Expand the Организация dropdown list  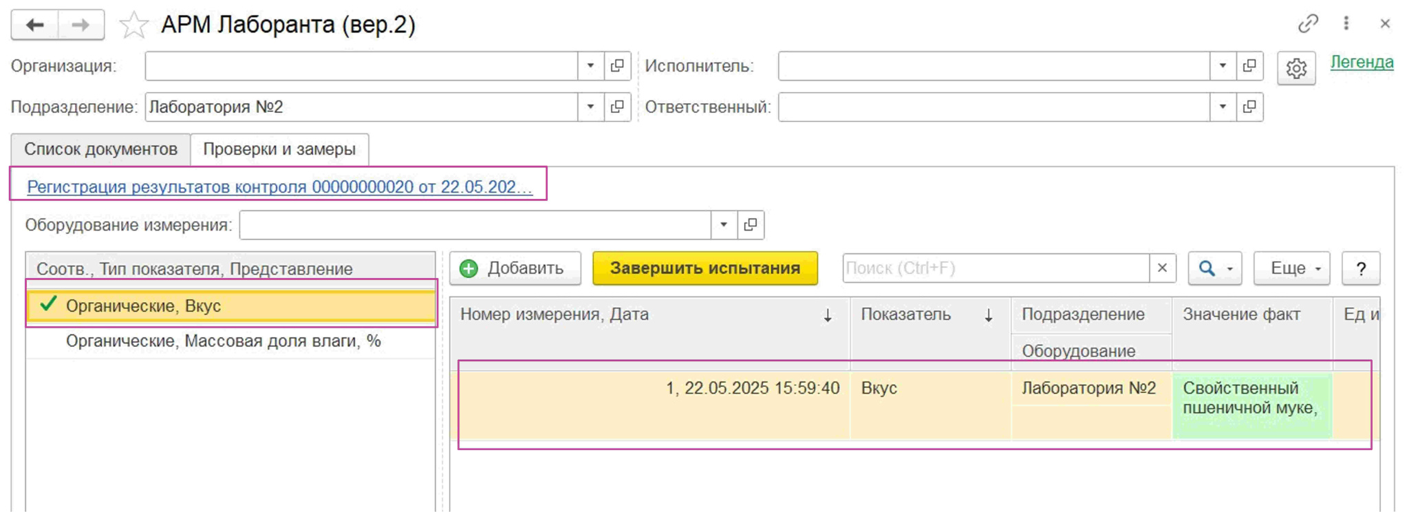590,66
